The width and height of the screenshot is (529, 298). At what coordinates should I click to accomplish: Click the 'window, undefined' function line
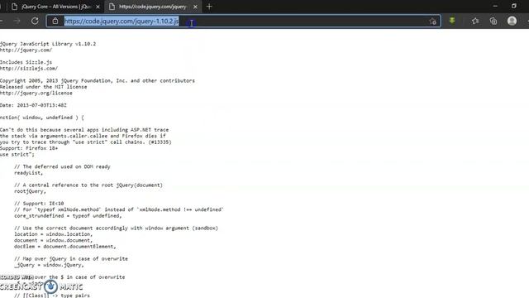tap(42, 118)
